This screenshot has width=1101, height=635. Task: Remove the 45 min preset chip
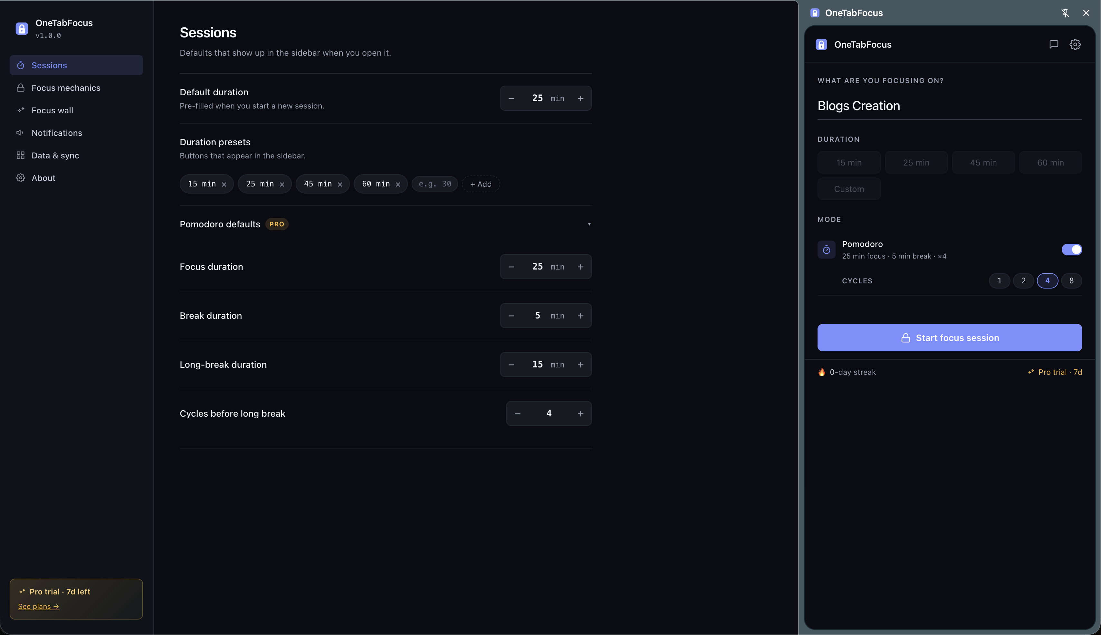coord(340,185)
